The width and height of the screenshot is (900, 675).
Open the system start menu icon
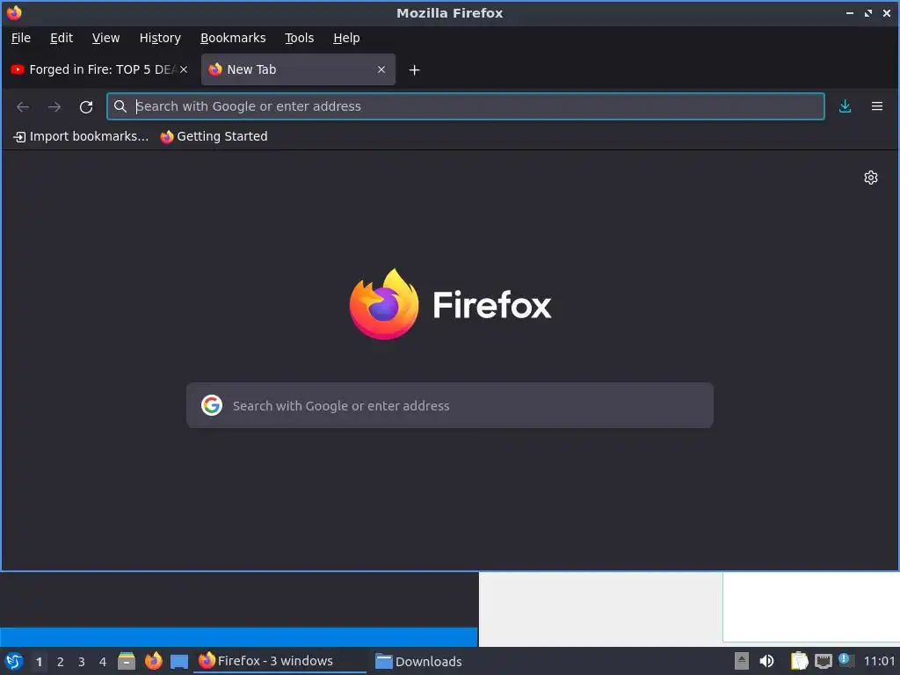coord(14,661)
